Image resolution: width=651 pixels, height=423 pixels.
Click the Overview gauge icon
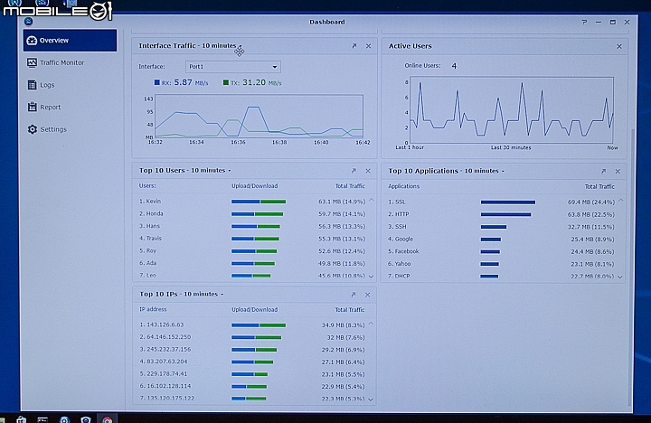pos(32,41)
